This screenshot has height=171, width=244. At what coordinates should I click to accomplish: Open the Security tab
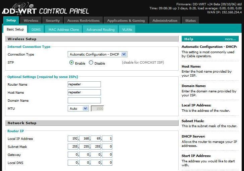pyautogui.click(x=53, y=20)
